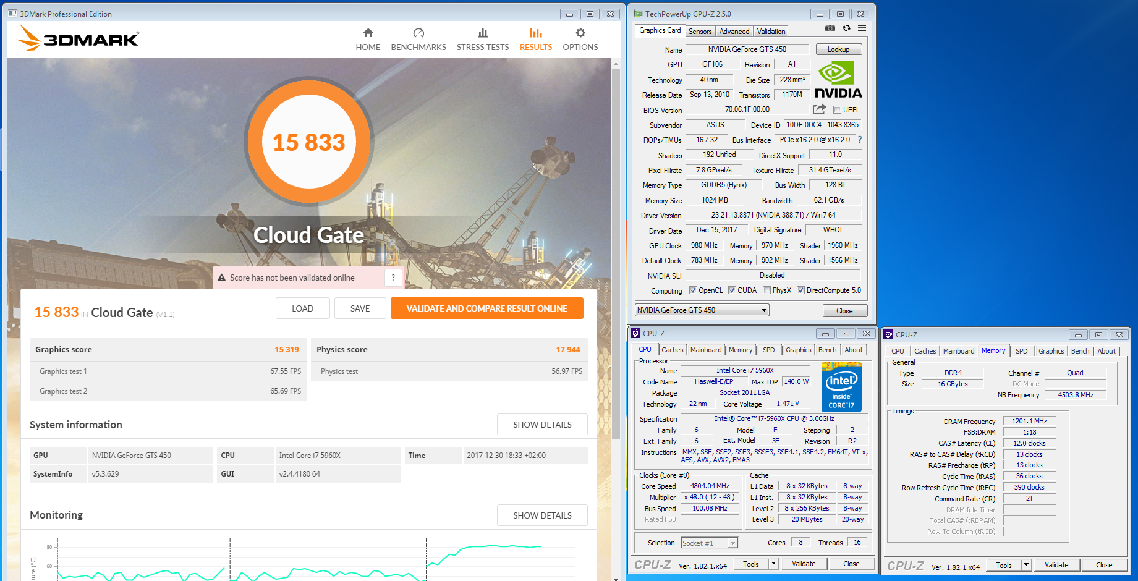Click the GPU-Z title bar icon
Viewport: 1138px width, 581px height.
pos(639,14)
